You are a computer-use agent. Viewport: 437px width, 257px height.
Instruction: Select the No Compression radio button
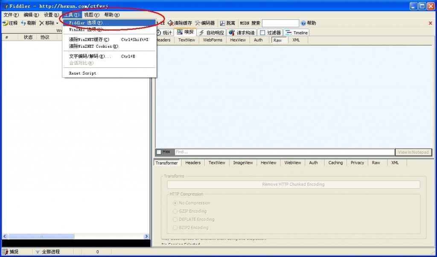(x=175, y=203)
